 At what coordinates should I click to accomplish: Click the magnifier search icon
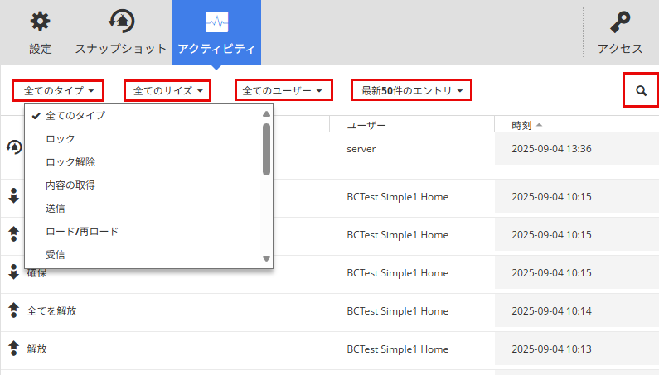coord(641,90)
